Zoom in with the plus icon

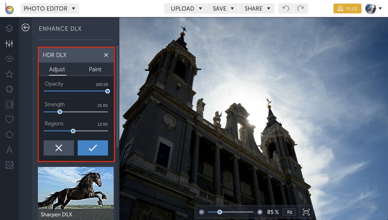[x=260, y=212]
